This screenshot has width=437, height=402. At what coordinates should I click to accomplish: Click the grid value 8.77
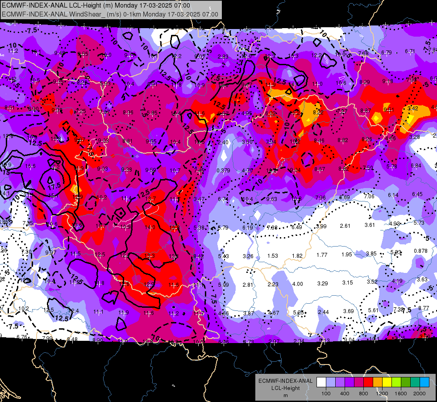click(x=424, y=308)
